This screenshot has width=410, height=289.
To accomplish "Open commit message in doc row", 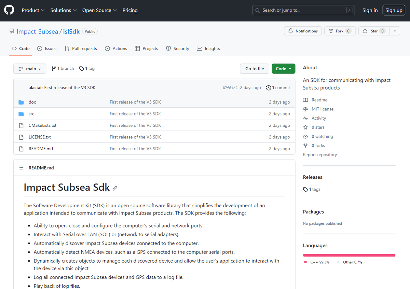I will (135, 102).
